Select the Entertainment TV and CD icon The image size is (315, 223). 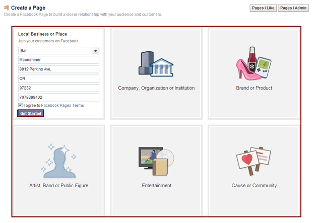tap(156, 161)
